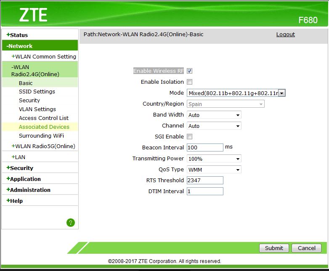Click the path text Network-WLAN Radio2.4G(Online)-Basic
Viewport: 329px width, 271px height.
click(x=151, y=34)
